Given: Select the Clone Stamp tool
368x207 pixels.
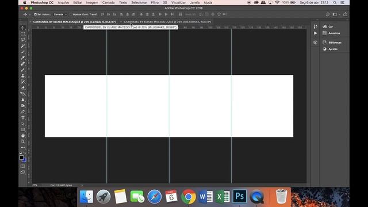Looking at the screenshot, I should (x=23, y=76).
